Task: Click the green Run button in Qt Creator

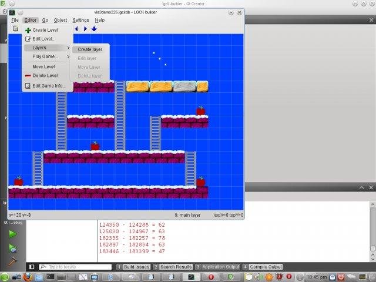Action: point(12,234)
